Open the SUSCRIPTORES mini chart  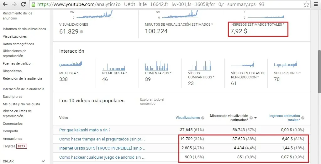tap(286, 65)
